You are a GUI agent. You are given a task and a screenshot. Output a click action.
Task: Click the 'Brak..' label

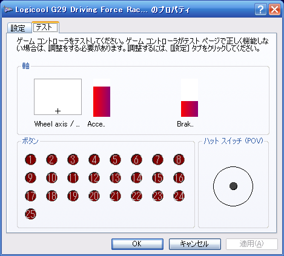185,124
